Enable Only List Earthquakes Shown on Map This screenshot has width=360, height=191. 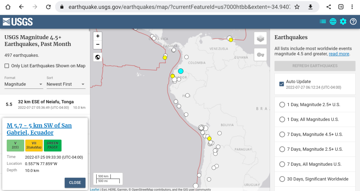click(x=7, y=66)
